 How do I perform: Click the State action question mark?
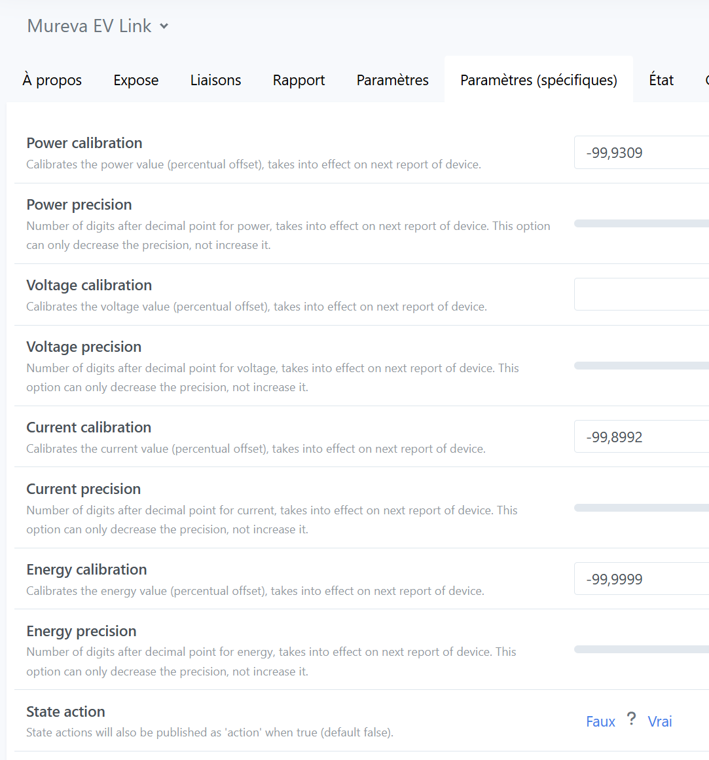631,719
